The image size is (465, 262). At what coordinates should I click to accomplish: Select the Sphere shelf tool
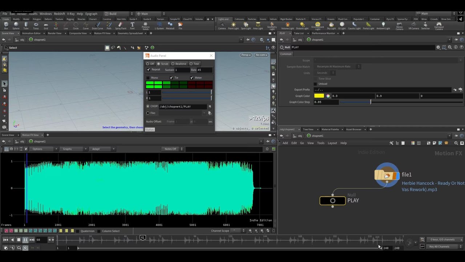point(16,26)
